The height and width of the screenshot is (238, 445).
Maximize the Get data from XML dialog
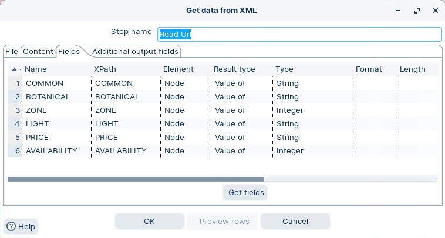(417, 10)
